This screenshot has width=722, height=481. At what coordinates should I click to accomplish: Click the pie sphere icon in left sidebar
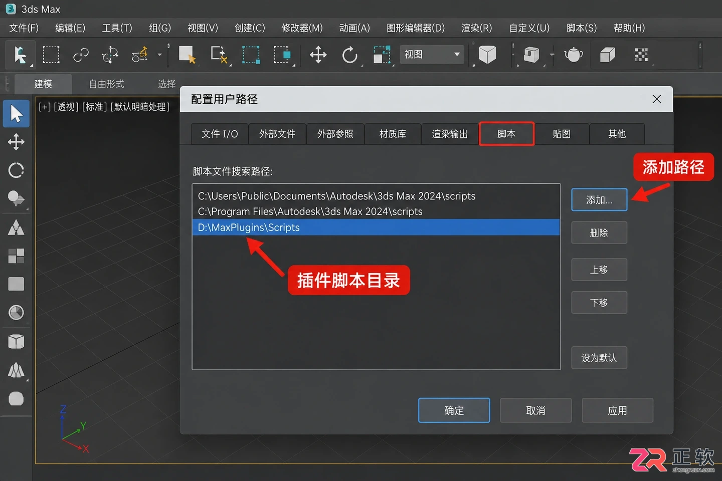pyautogui.click(x=16, y=313)
